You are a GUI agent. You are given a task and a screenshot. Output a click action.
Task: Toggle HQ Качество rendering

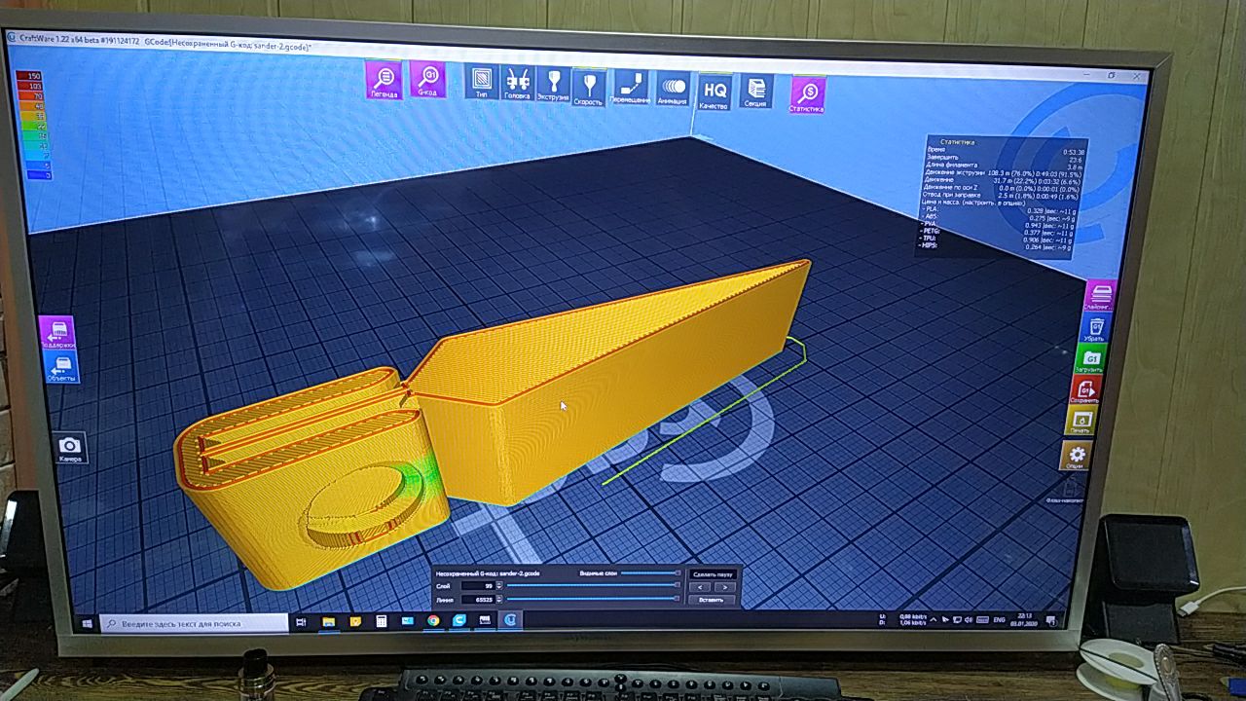(714, 92)
